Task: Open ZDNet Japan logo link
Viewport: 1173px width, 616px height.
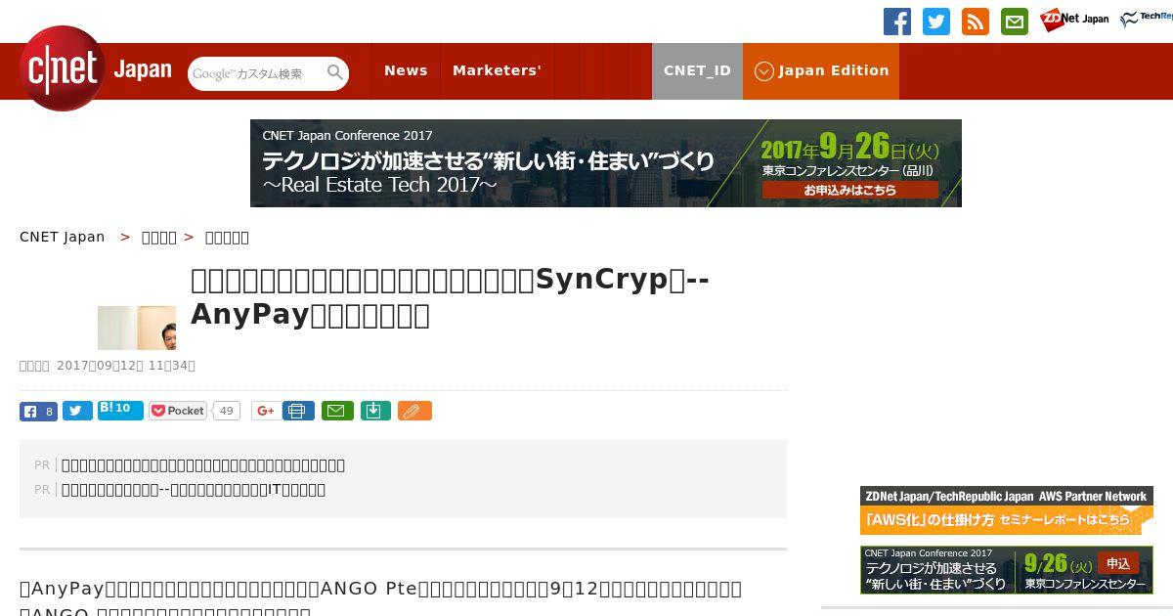Action: [1074, 20]
